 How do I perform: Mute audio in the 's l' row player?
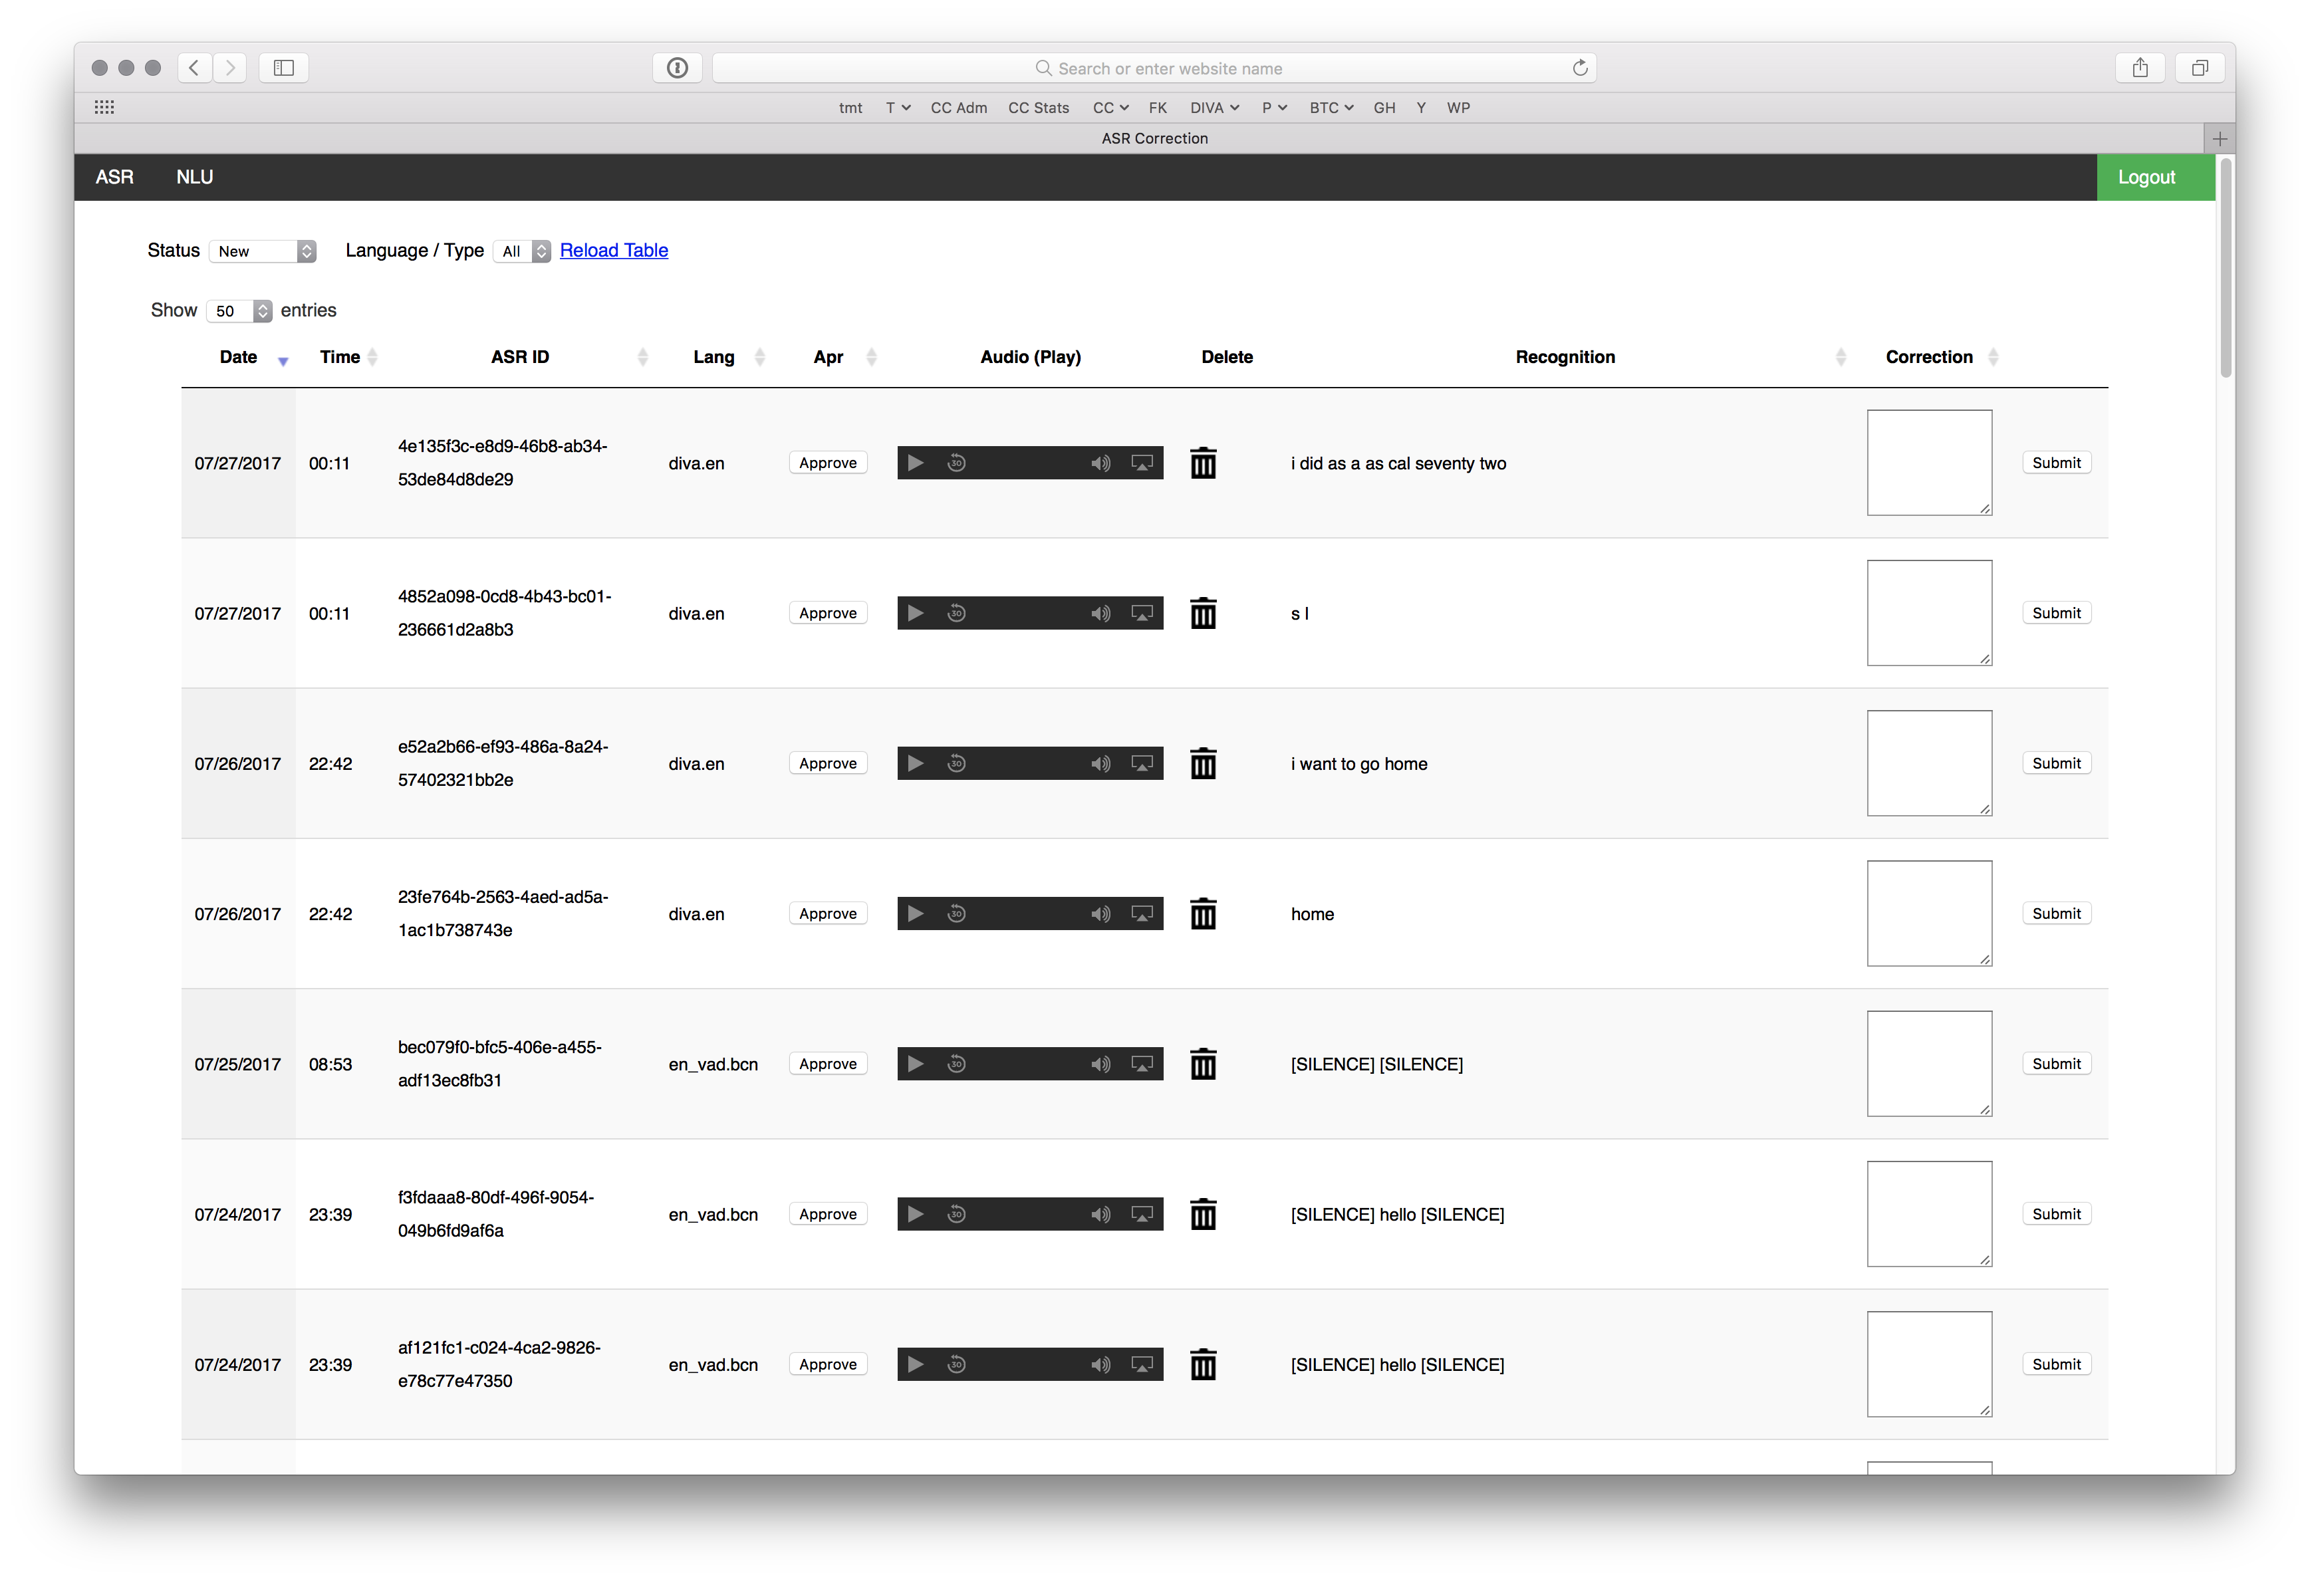pyautogui.click(x=1100, y=613)
